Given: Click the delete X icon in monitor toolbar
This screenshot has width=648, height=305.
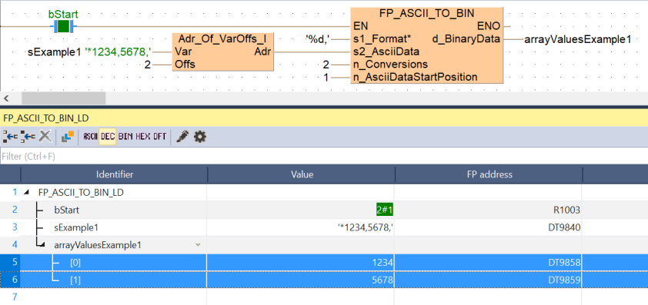Looking at the screenshot, I should point(45,137).
